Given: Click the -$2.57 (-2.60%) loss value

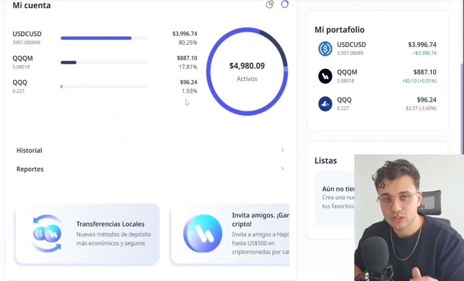Looking at the screenshot, I should (420, 108).
